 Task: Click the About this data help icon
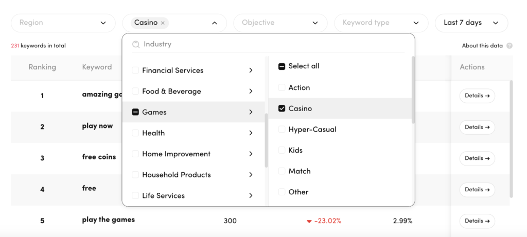coord(510,46)
